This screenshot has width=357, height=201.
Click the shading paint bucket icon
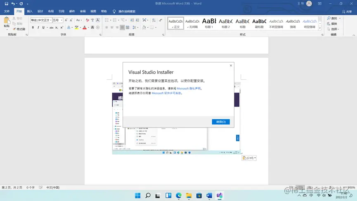click(x=144, y=28)
